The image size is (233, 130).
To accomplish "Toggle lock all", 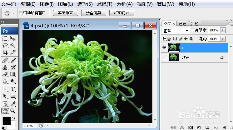I will [x=191, y=39].
